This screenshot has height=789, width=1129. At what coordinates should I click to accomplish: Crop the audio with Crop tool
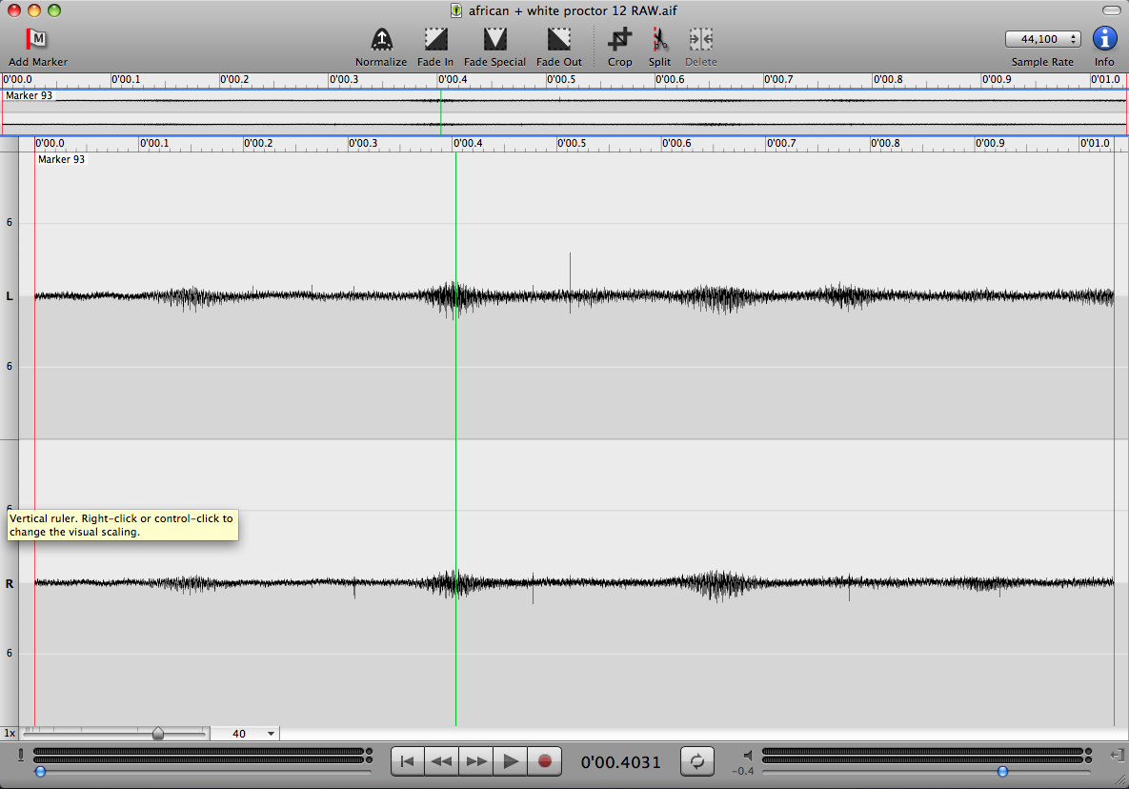[619, 39]
